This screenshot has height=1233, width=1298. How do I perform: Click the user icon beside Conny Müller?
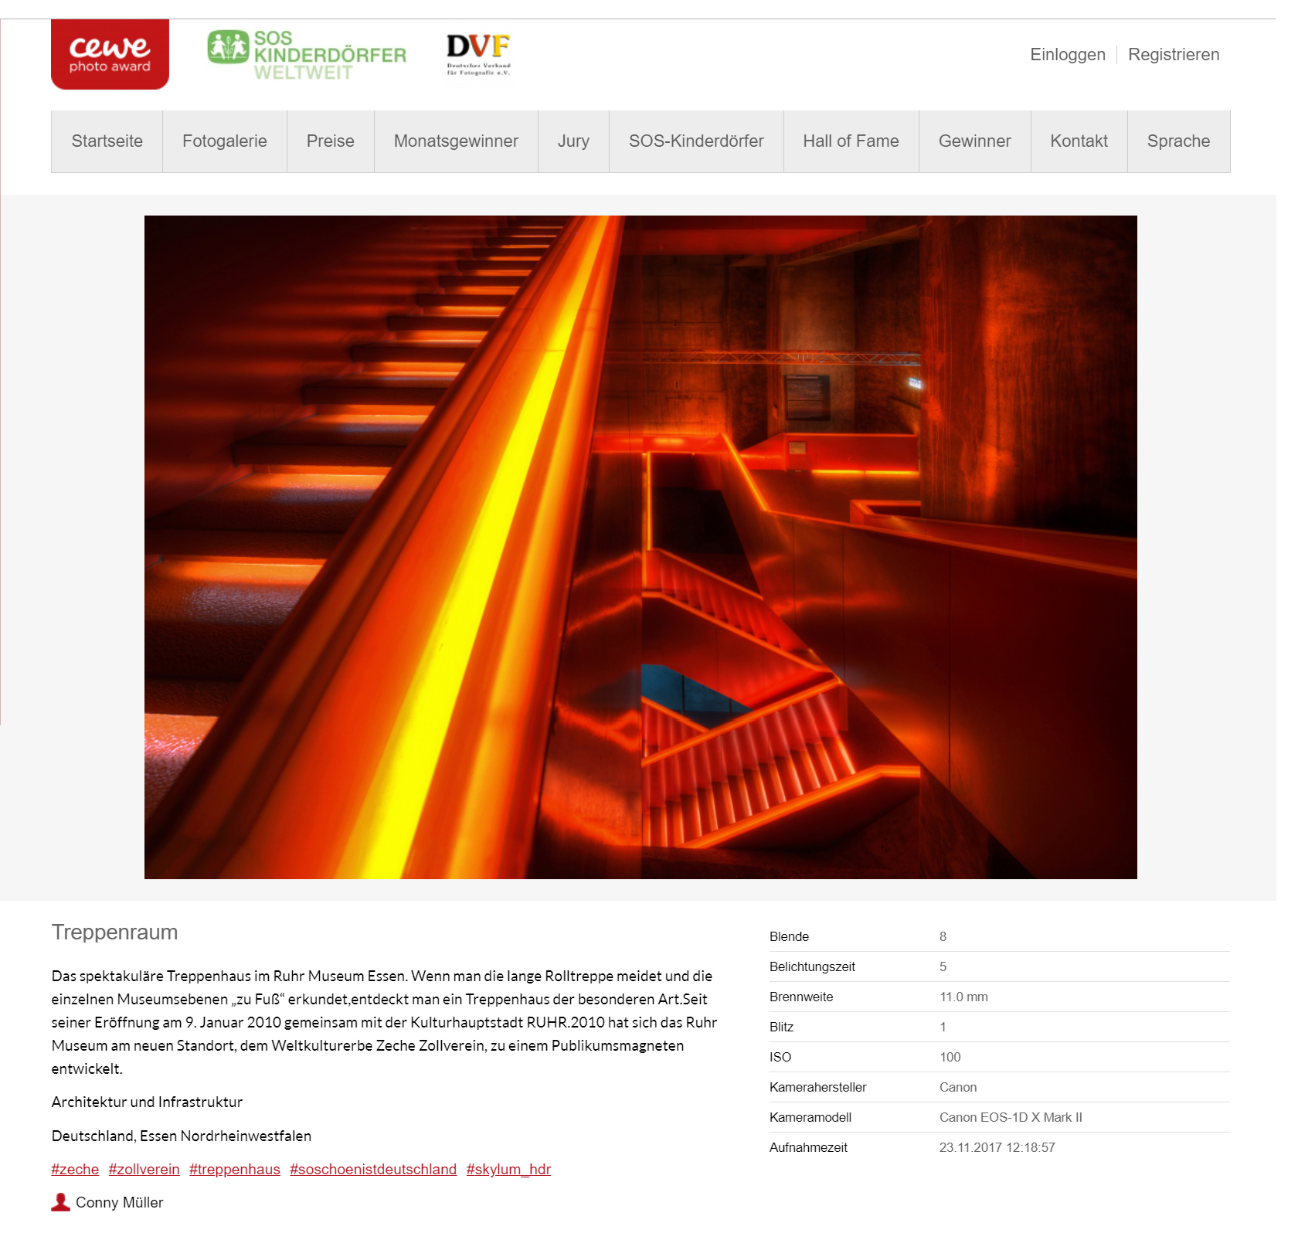[x=60, y=1202]
